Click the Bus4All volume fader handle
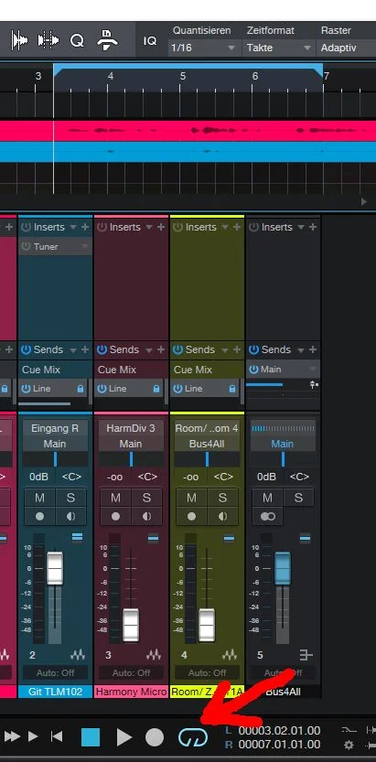Screen dimensions: 376x762 [x=283, y=568]
